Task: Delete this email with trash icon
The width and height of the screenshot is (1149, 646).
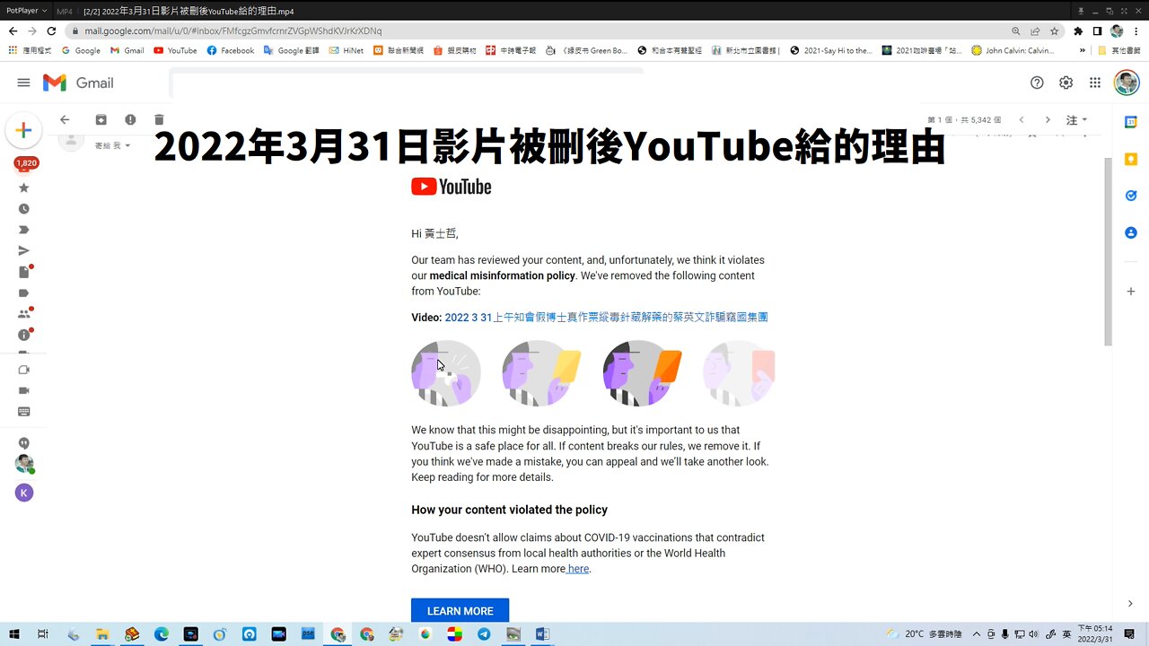Action: pos(159,119)
